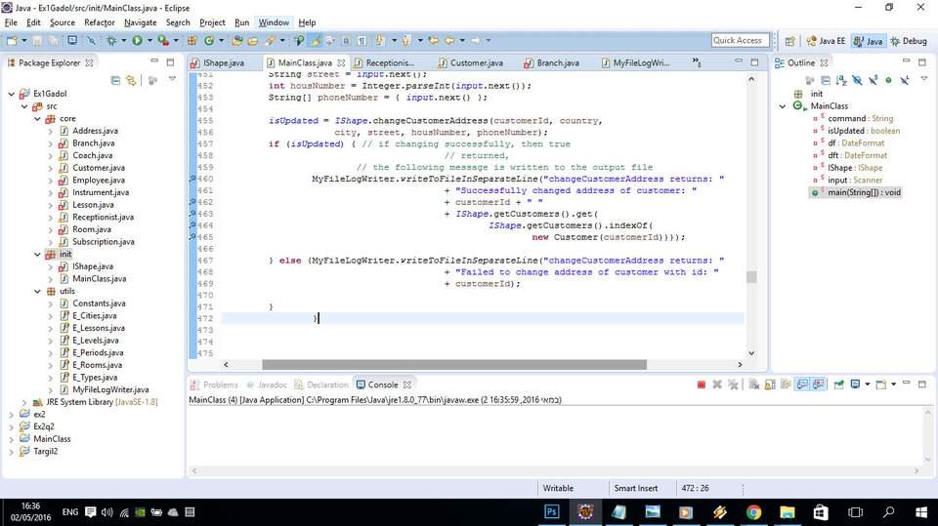Toggle alphabetical Sort in Outline view
Screen dimensions: 938x526
841,80
